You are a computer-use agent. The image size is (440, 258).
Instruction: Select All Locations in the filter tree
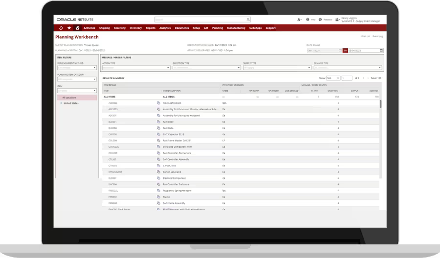click(x=69, y=98)
